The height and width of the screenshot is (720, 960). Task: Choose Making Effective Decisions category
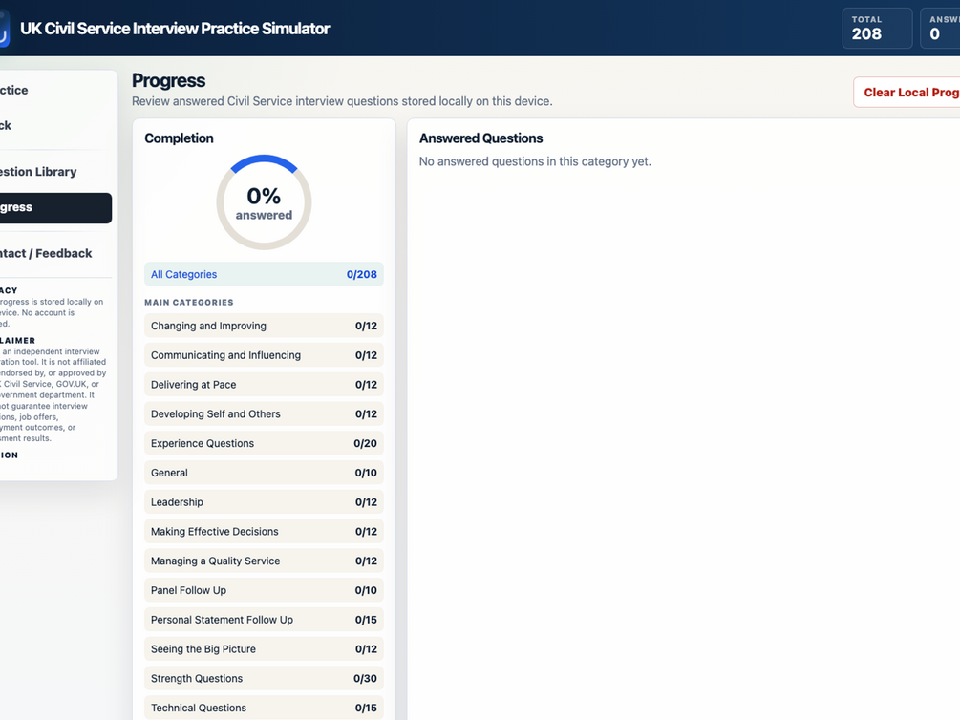(x=264, y=532)
